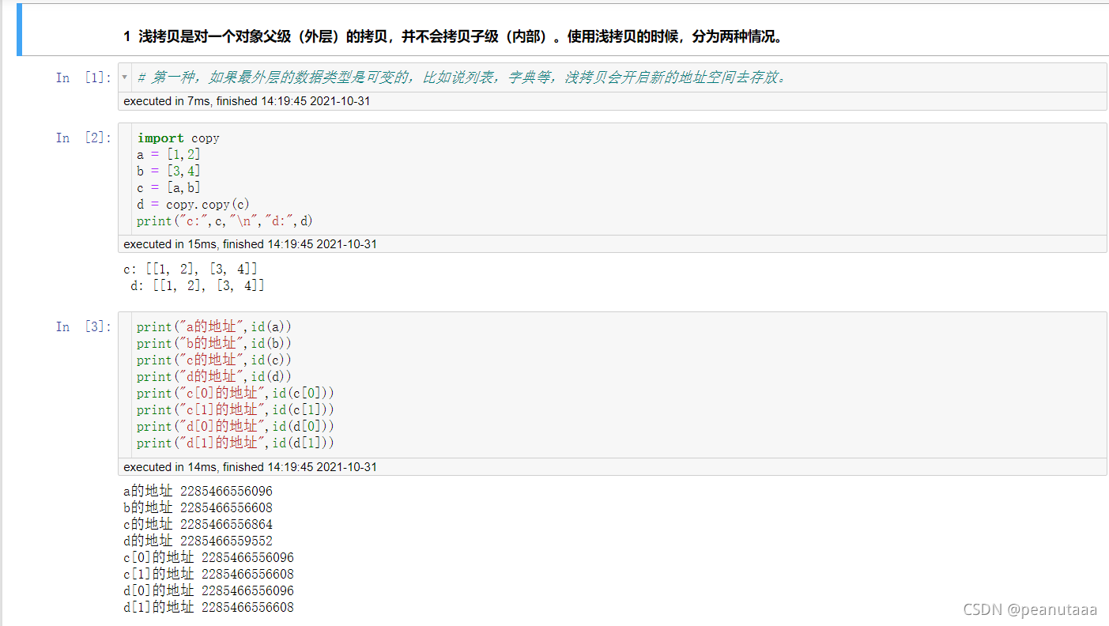Click 'executed in 14ms' timing text
Image resolution: width=1109 pixels, height=626 pixels.
250,467
